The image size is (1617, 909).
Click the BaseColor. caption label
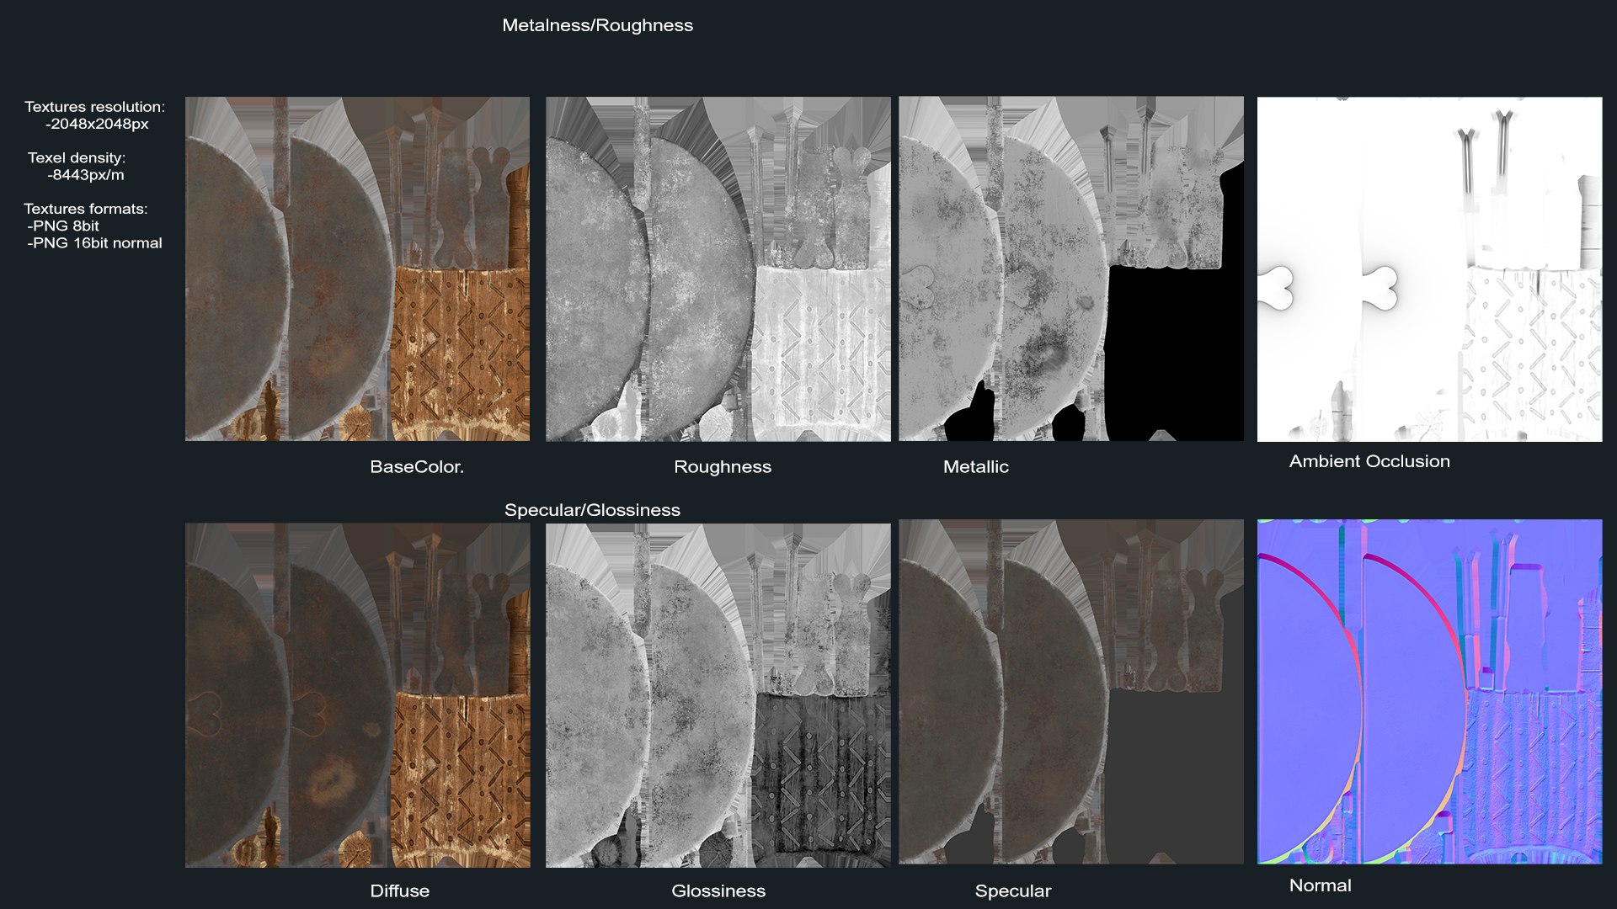(x=417, y=467)
